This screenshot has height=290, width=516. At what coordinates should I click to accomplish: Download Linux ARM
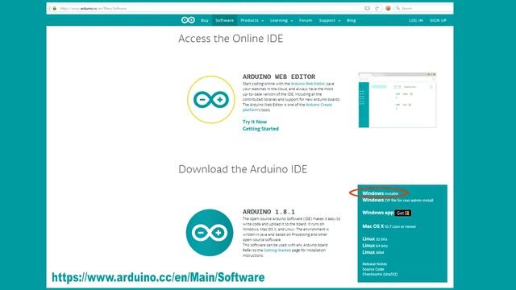[x=372, y=252]
